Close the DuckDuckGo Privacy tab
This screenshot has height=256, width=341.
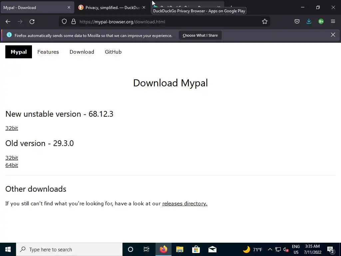click(144, 7)
